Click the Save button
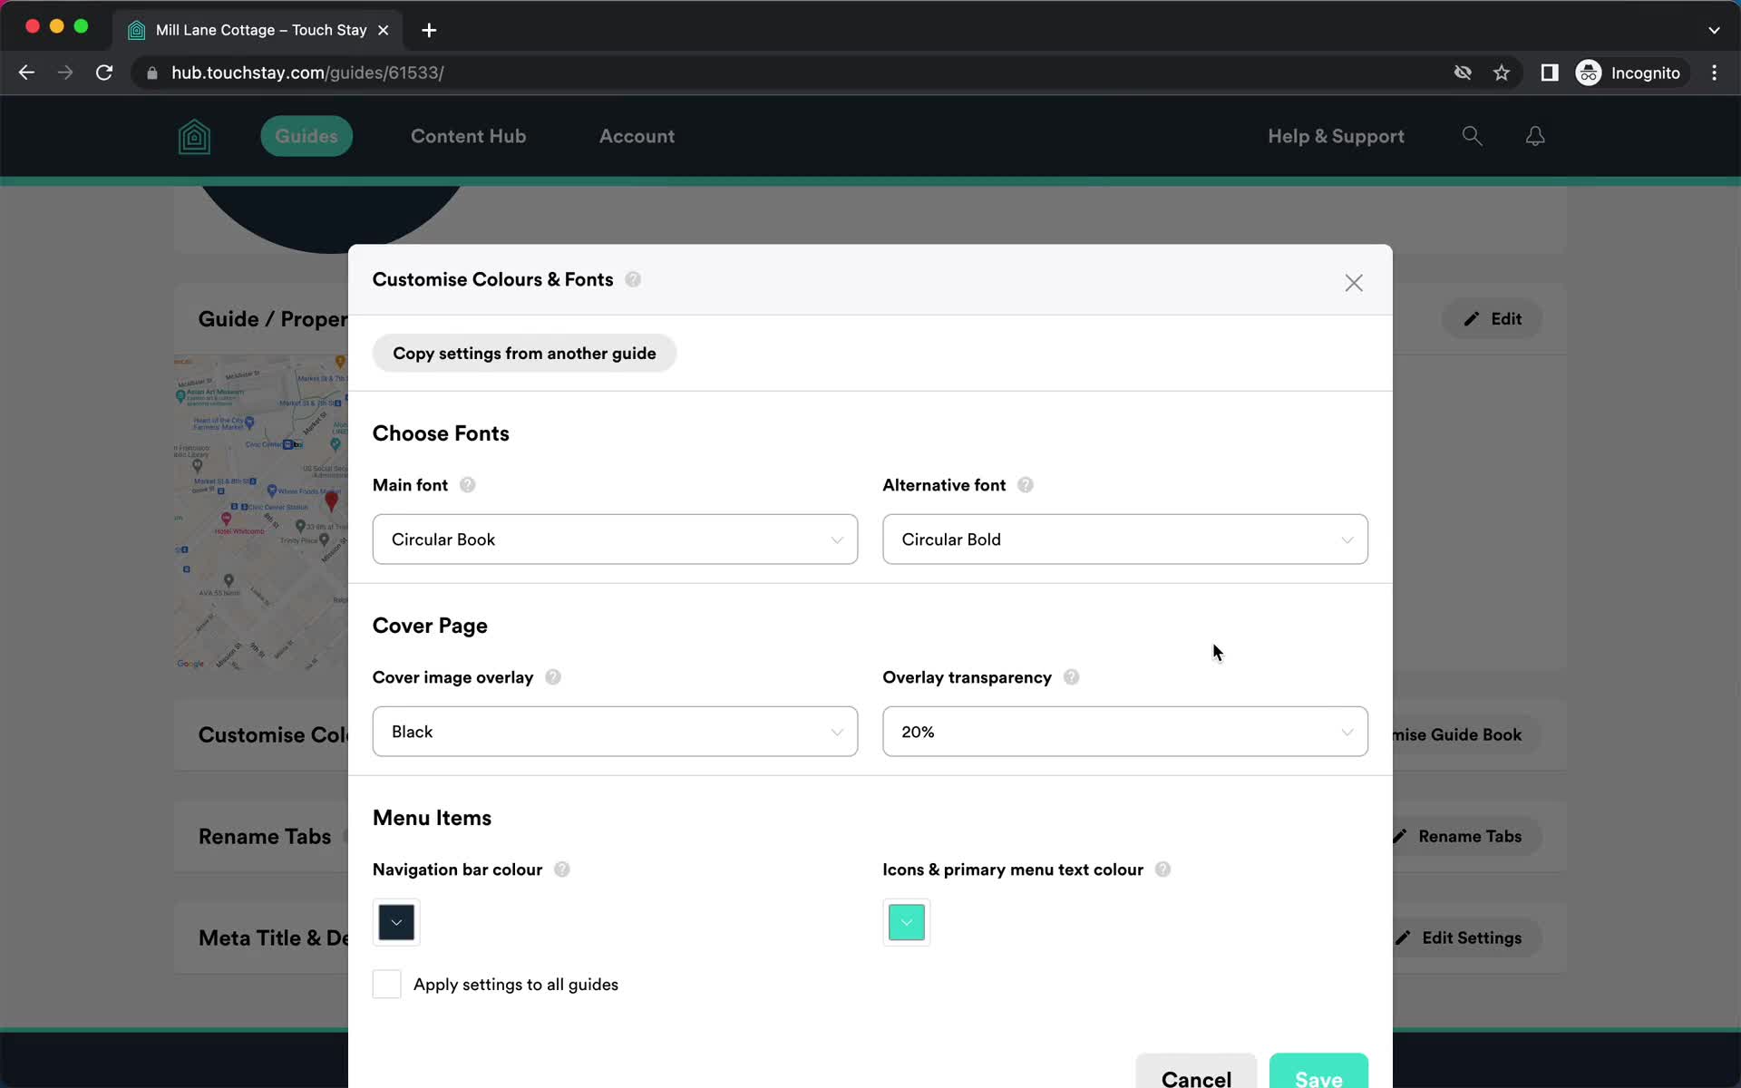This screenshot has height=1088, width=1741. pyautogui.click(x=1318, y=1075)
